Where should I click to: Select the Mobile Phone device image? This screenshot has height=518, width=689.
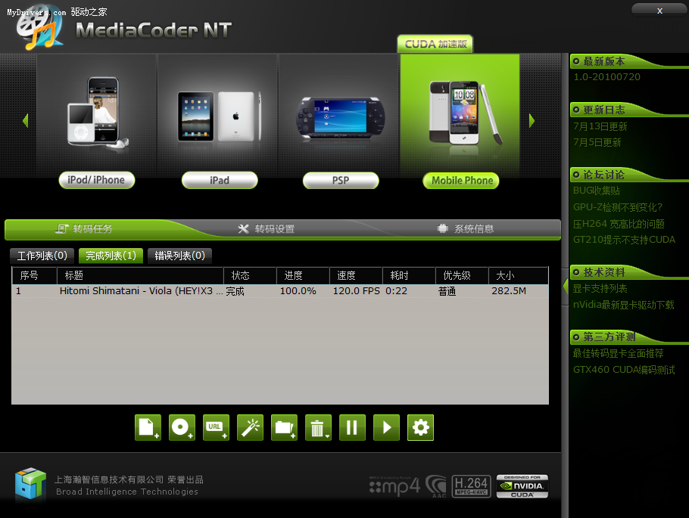click(x=465, y=113)
